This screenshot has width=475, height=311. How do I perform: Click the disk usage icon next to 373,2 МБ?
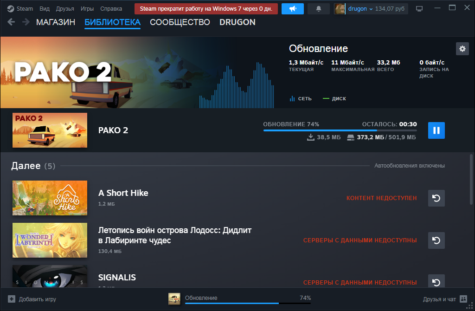click(x=351, y=137)
